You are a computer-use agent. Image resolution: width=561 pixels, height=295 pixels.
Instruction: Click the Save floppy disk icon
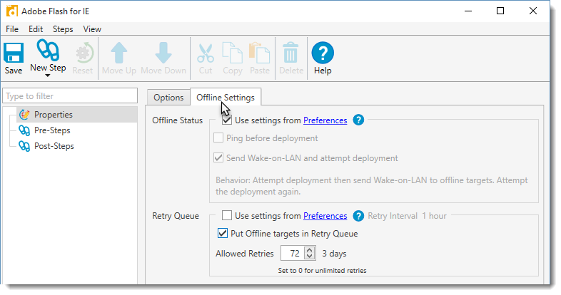coord(14,53)
